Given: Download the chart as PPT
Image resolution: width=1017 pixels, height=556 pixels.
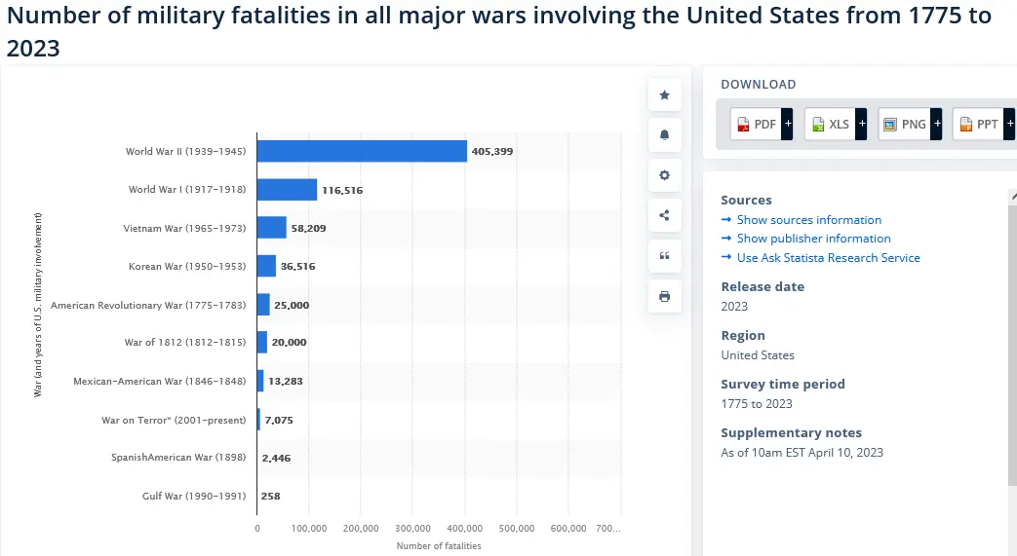Looking at the screenshot, I should [x=979, y=124].
